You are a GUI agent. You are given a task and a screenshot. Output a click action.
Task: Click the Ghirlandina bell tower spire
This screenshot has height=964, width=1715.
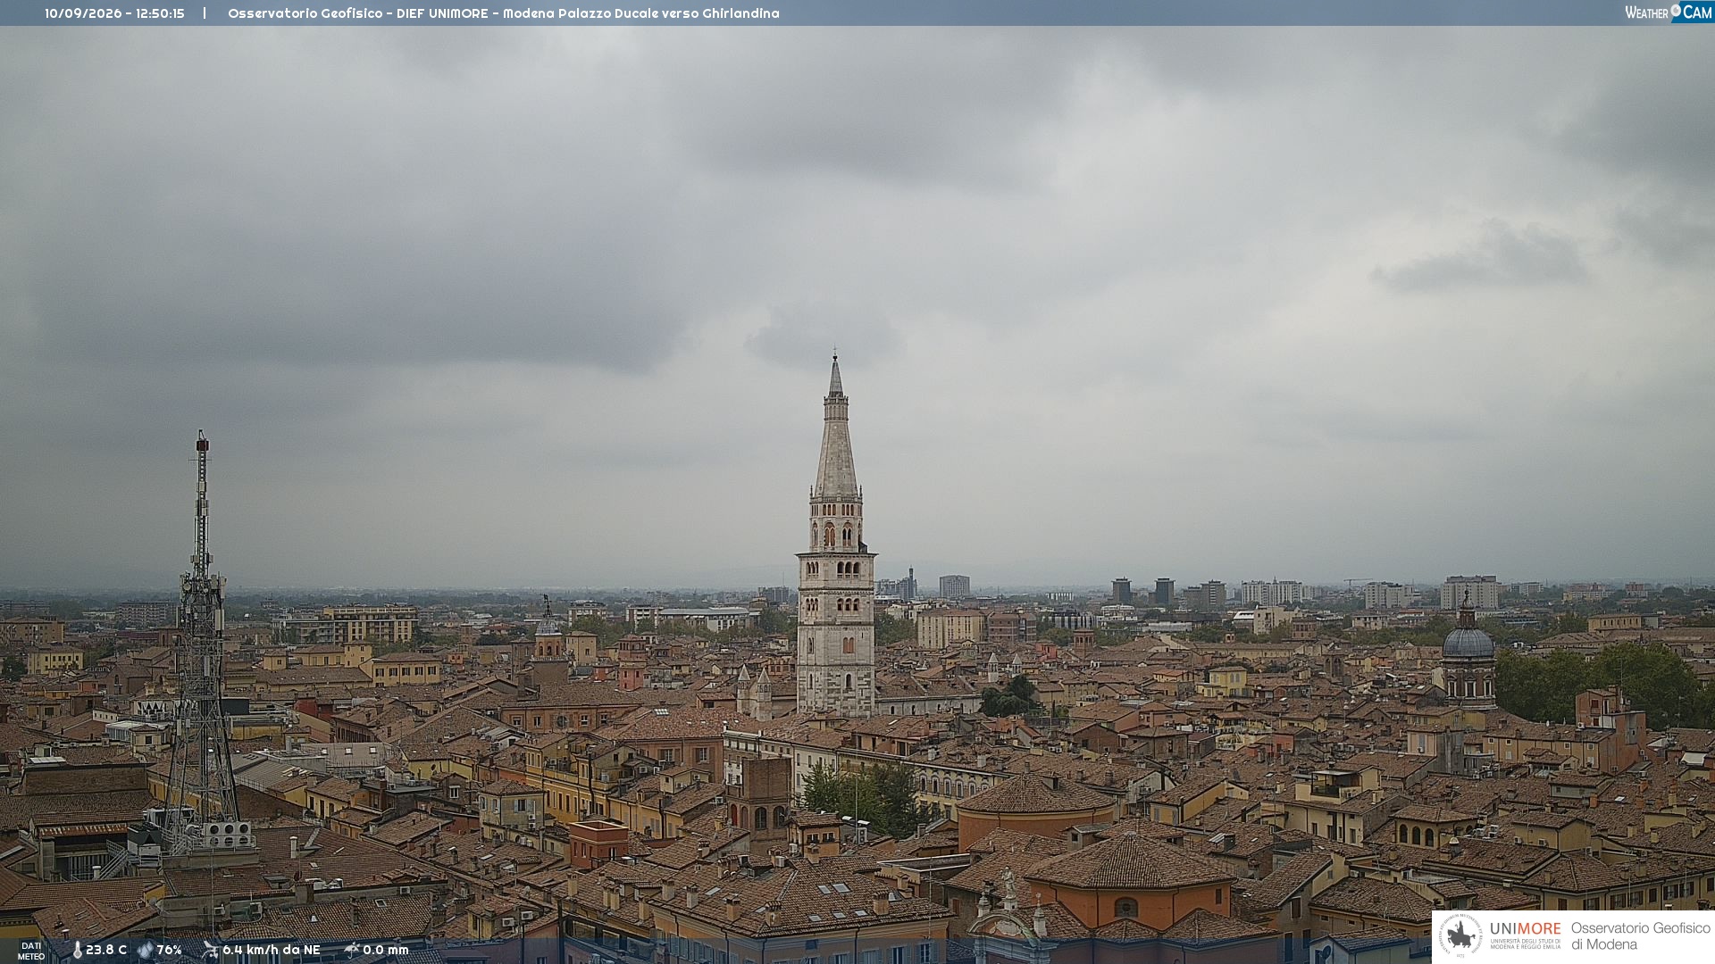pos(836,428)
